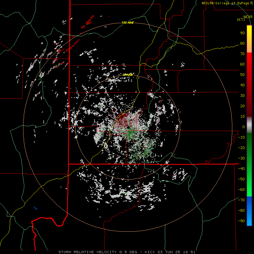Click the NEXLAB-College of DuPage label
This screenshot has width=254, height=254.
(x=227, y=3)
